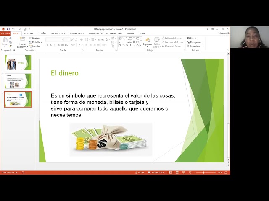Open Organizar dropdown
Screen dimensions: 269x201
pyautogui.click(x=148, y=42)
